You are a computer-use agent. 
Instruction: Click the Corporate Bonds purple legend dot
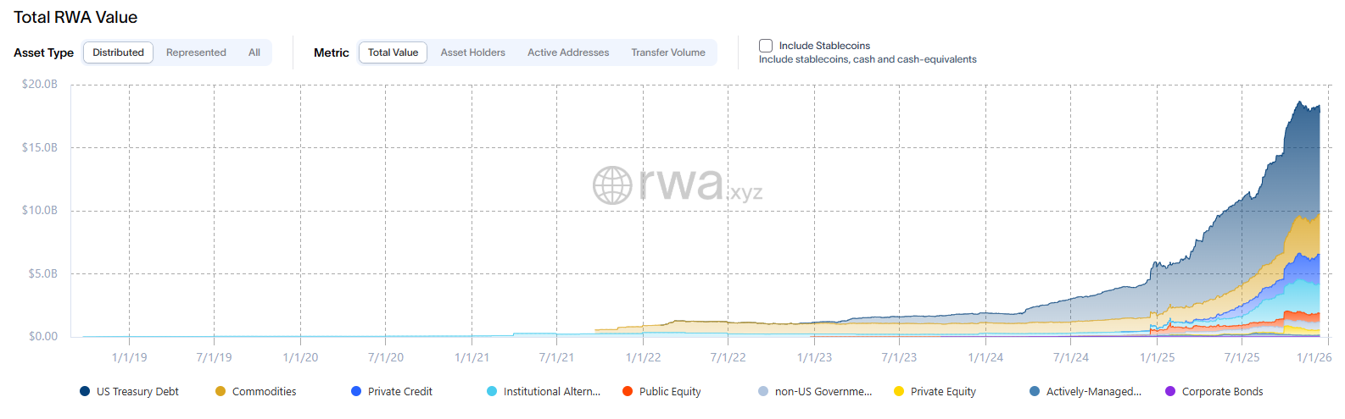tap(1170, 391)
